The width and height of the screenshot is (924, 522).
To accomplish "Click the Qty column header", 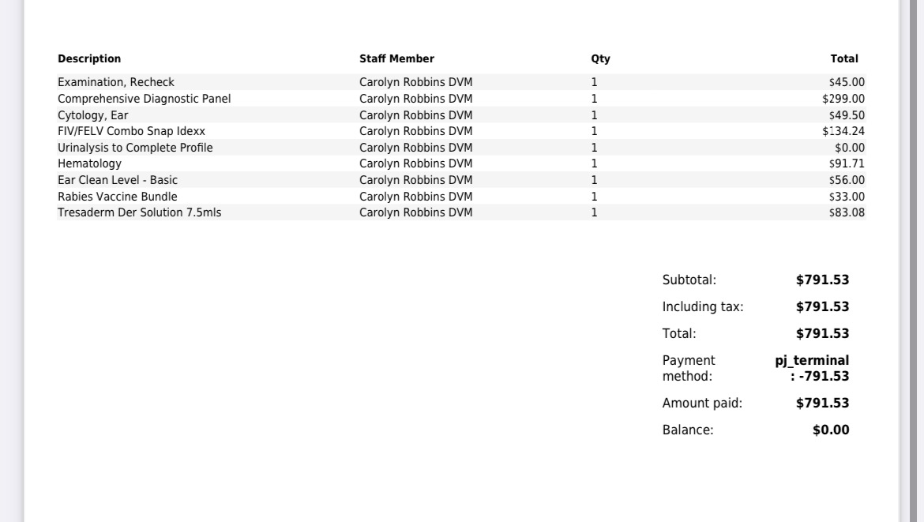I will (600, 59).
